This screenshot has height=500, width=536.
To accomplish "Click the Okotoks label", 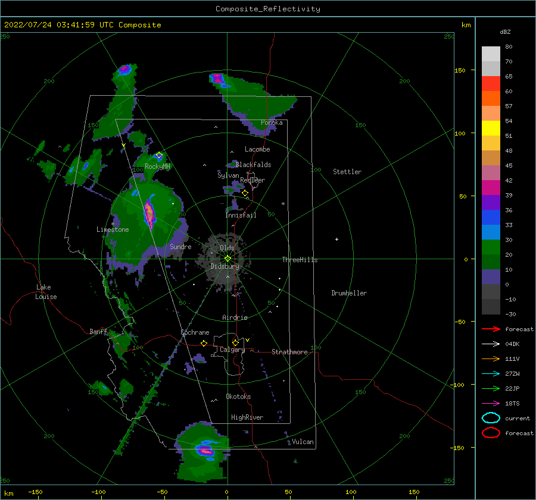I will point(238,397).
